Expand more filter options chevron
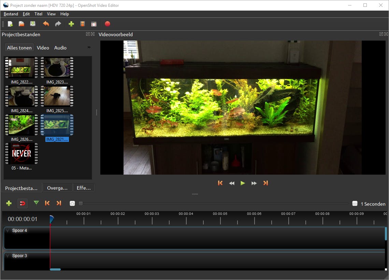This screenshot has width=389, height=280. tap(89, 47)
